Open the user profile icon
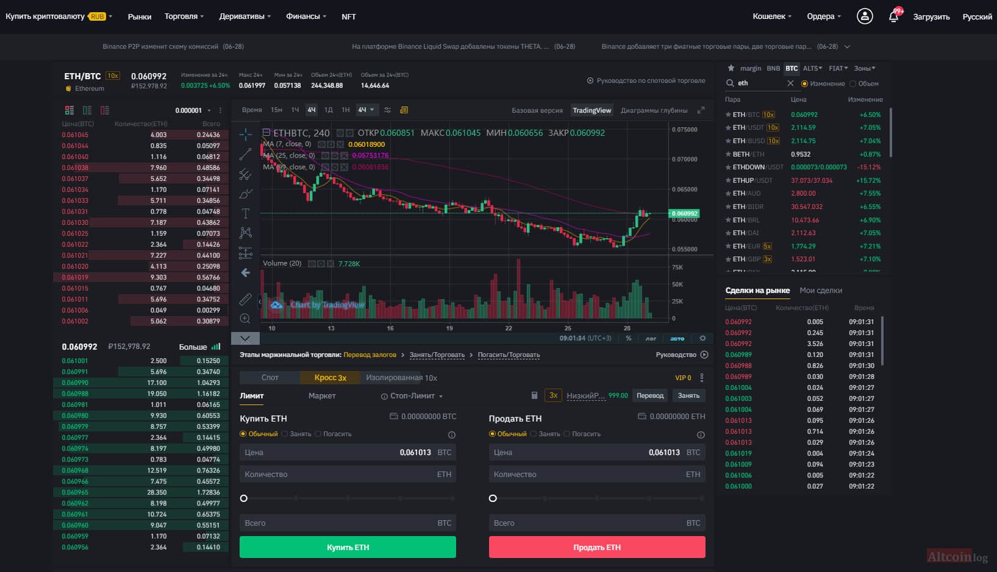Image resolution: width=997 pixels, height=572 pixels. [x=865, y=16]
